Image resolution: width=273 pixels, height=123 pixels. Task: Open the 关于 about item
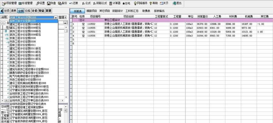164,3
